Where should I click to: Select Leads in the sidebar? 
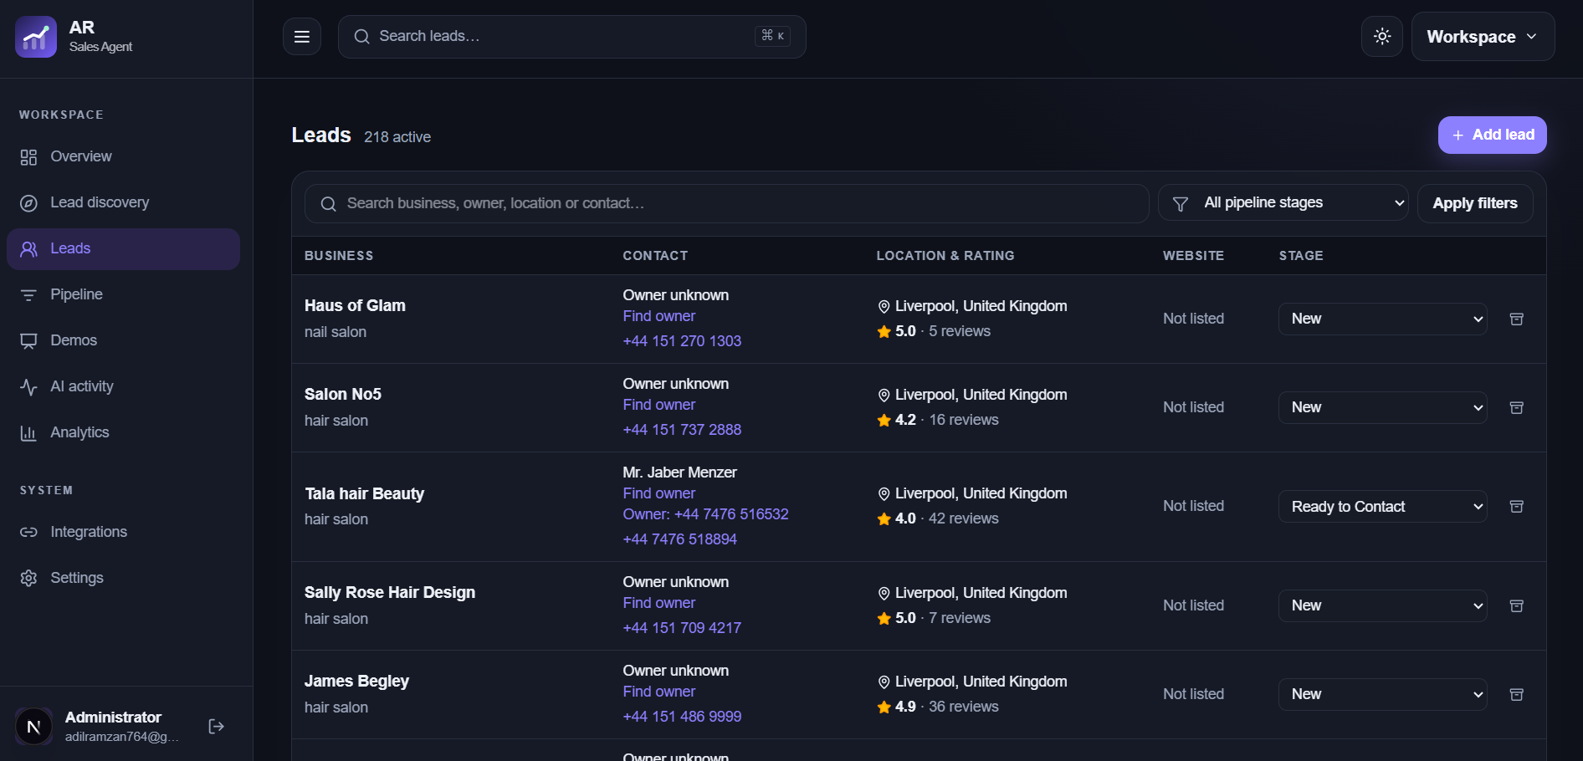click(x=123, y=249)
